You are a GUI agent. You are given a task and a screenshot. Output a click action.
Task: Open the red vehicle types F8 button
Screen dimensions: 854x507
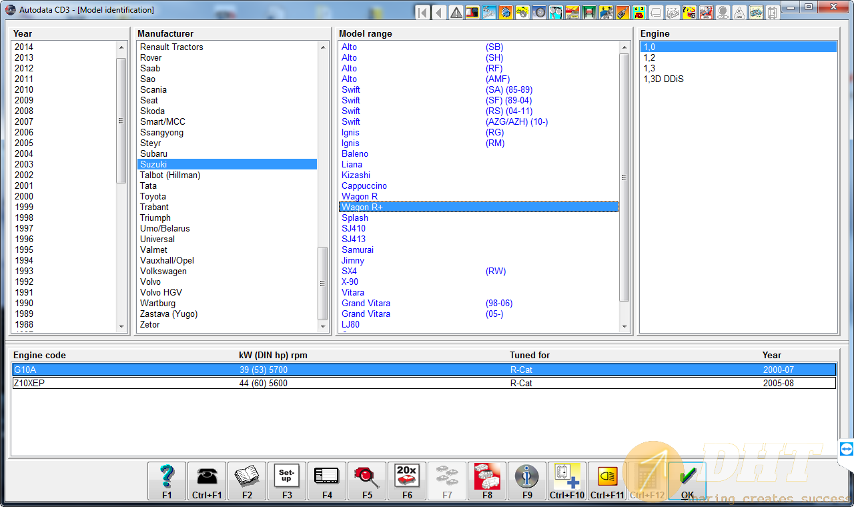point(487,480)
